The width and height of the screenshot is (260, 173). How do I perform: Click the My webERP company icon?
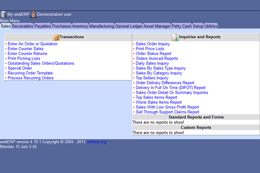[x=3, y=14]
